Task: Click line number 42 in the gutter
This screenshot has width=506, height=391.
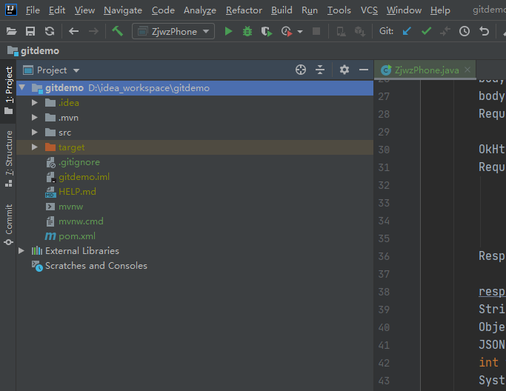Action: tap(384, 363)
